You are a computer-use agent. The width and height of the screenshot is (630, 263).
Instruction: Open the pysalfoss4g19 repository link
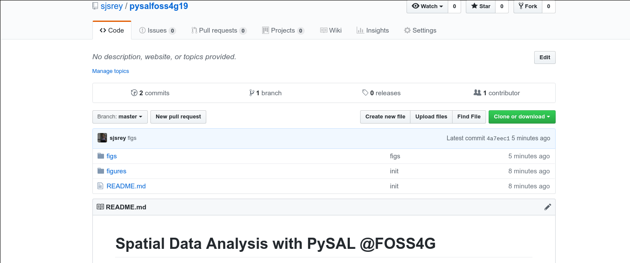pos(159,6)
